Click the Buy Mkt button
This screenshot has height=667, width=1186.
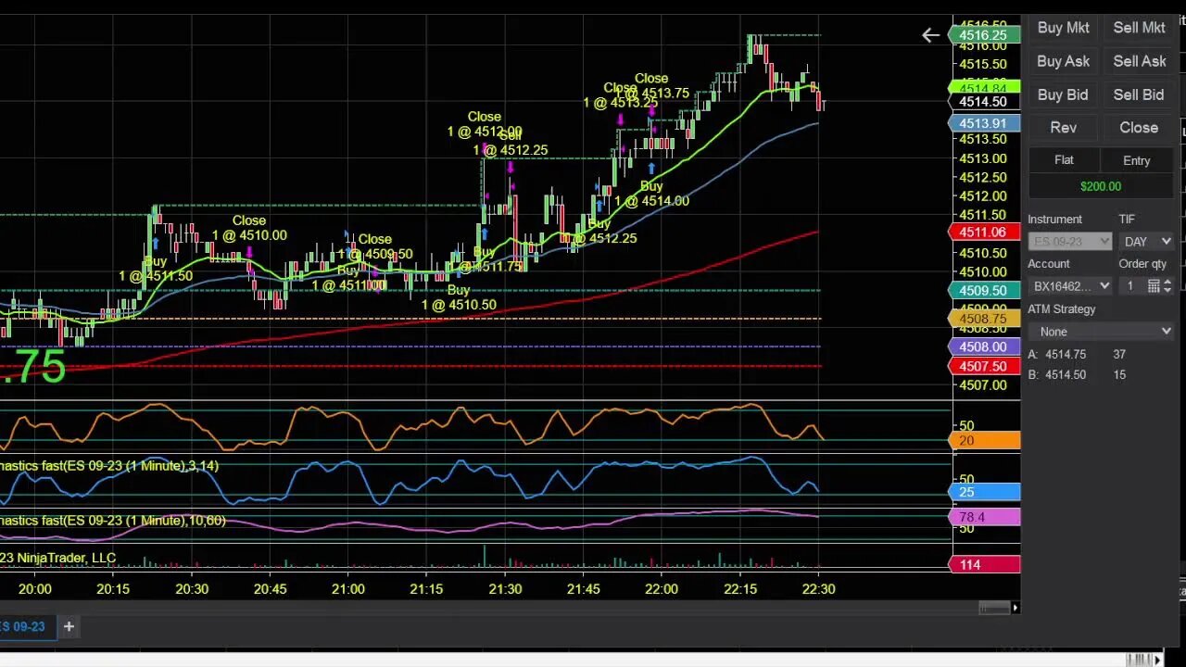[1063, 28]
